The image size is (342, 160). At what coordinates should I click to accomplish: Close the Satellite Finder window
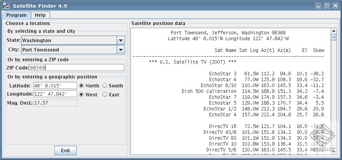click(335, 6)
